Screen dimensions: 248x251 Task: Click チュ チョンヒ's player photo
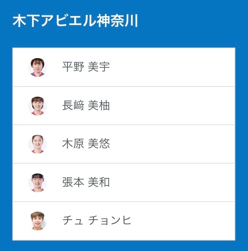point(38,221)
